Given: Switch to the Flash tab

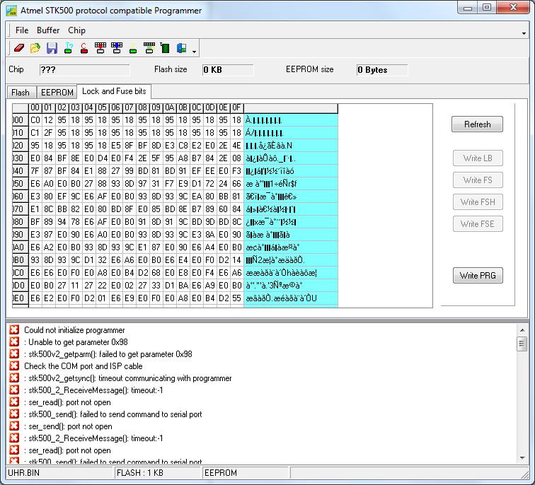Looking at the screenshot, I should tap(21, 93).
